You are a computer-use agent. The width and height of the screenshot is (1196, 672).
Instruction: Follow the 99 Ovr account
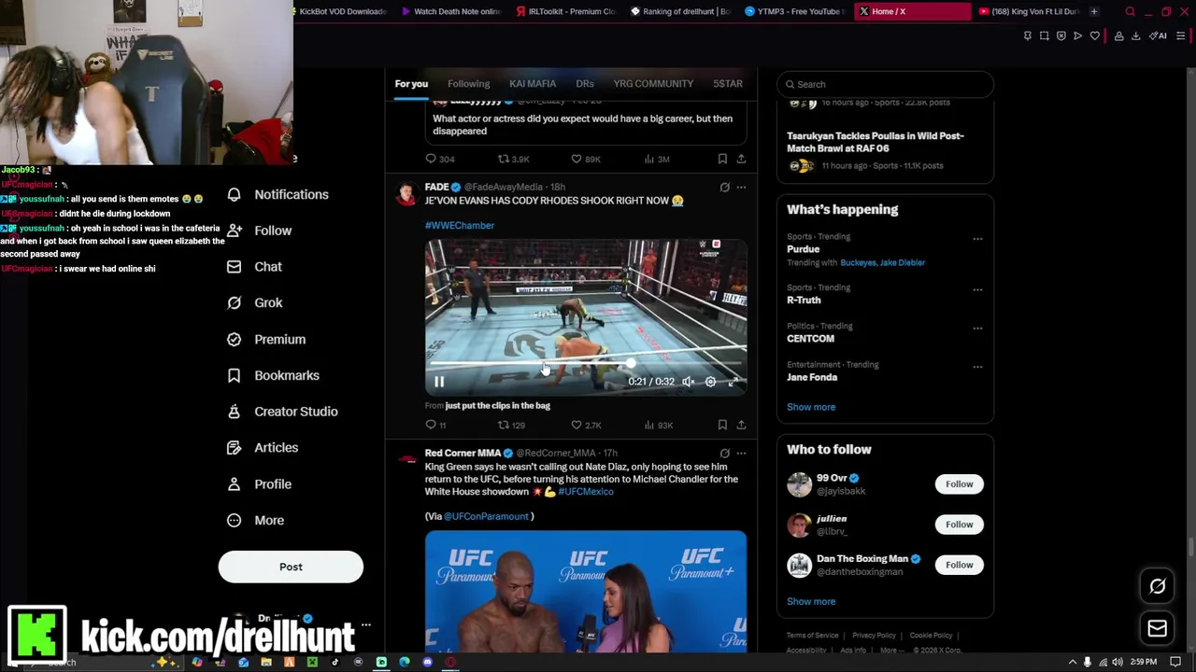click(x=959, y=484)
